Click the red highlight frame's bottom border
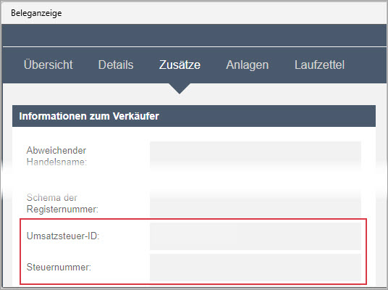 [193, 284]
